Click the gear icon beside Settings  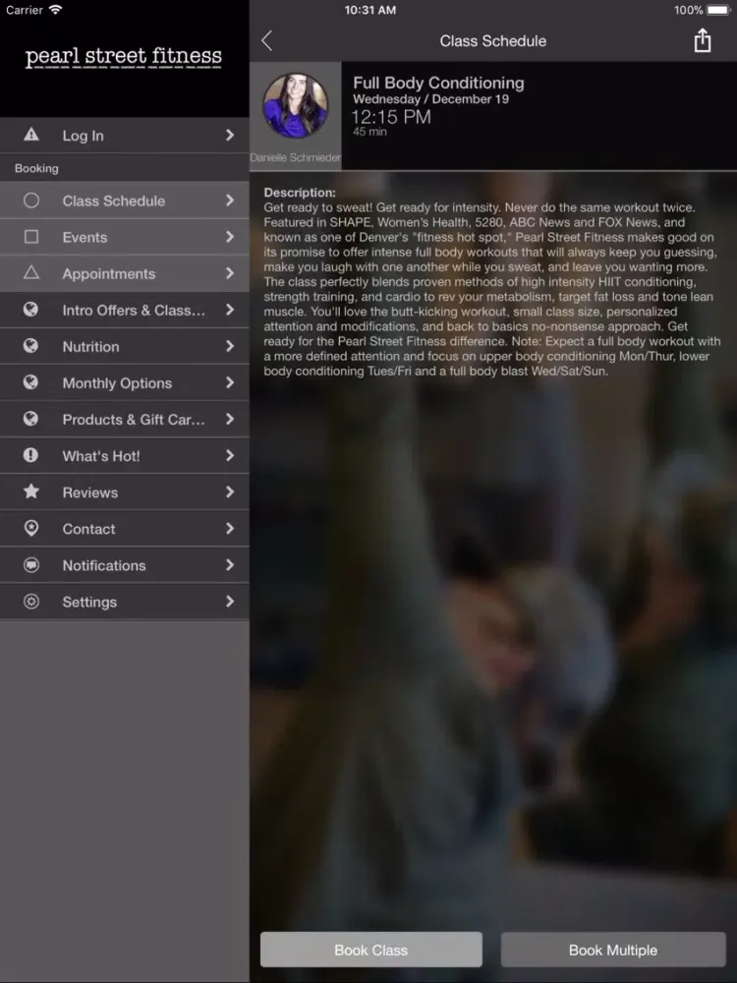(30, 602)
